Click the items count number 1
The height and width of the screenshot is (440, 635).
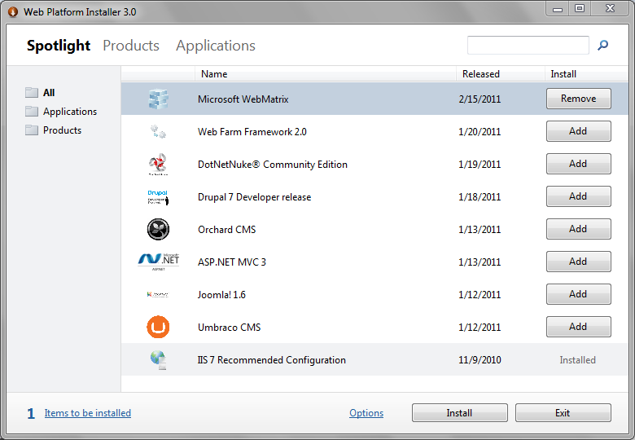click(31, 413)
